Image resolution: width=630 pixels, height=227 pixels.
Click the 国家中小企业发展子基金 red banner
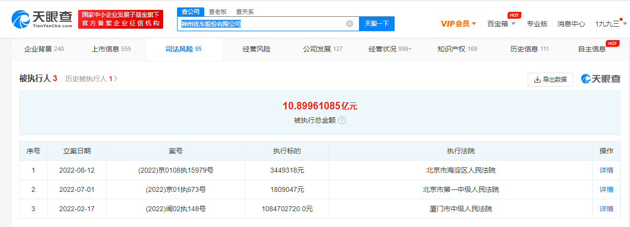click(121, 19)
